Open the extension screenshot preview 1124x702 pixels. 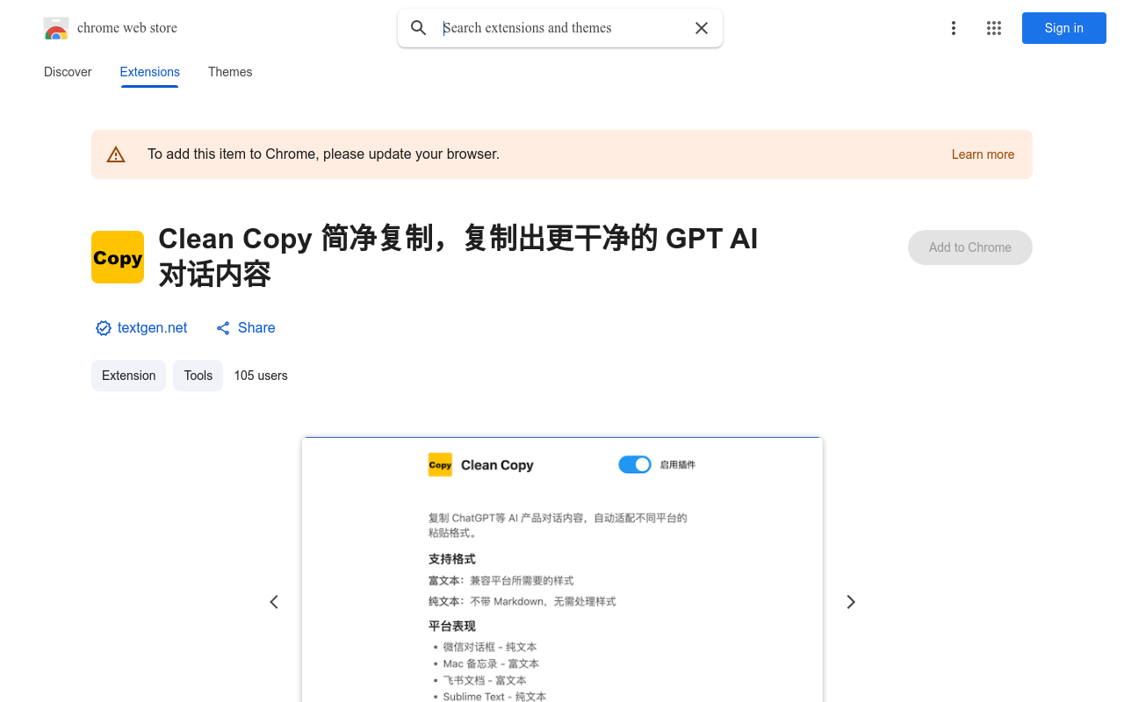point(562,569)
